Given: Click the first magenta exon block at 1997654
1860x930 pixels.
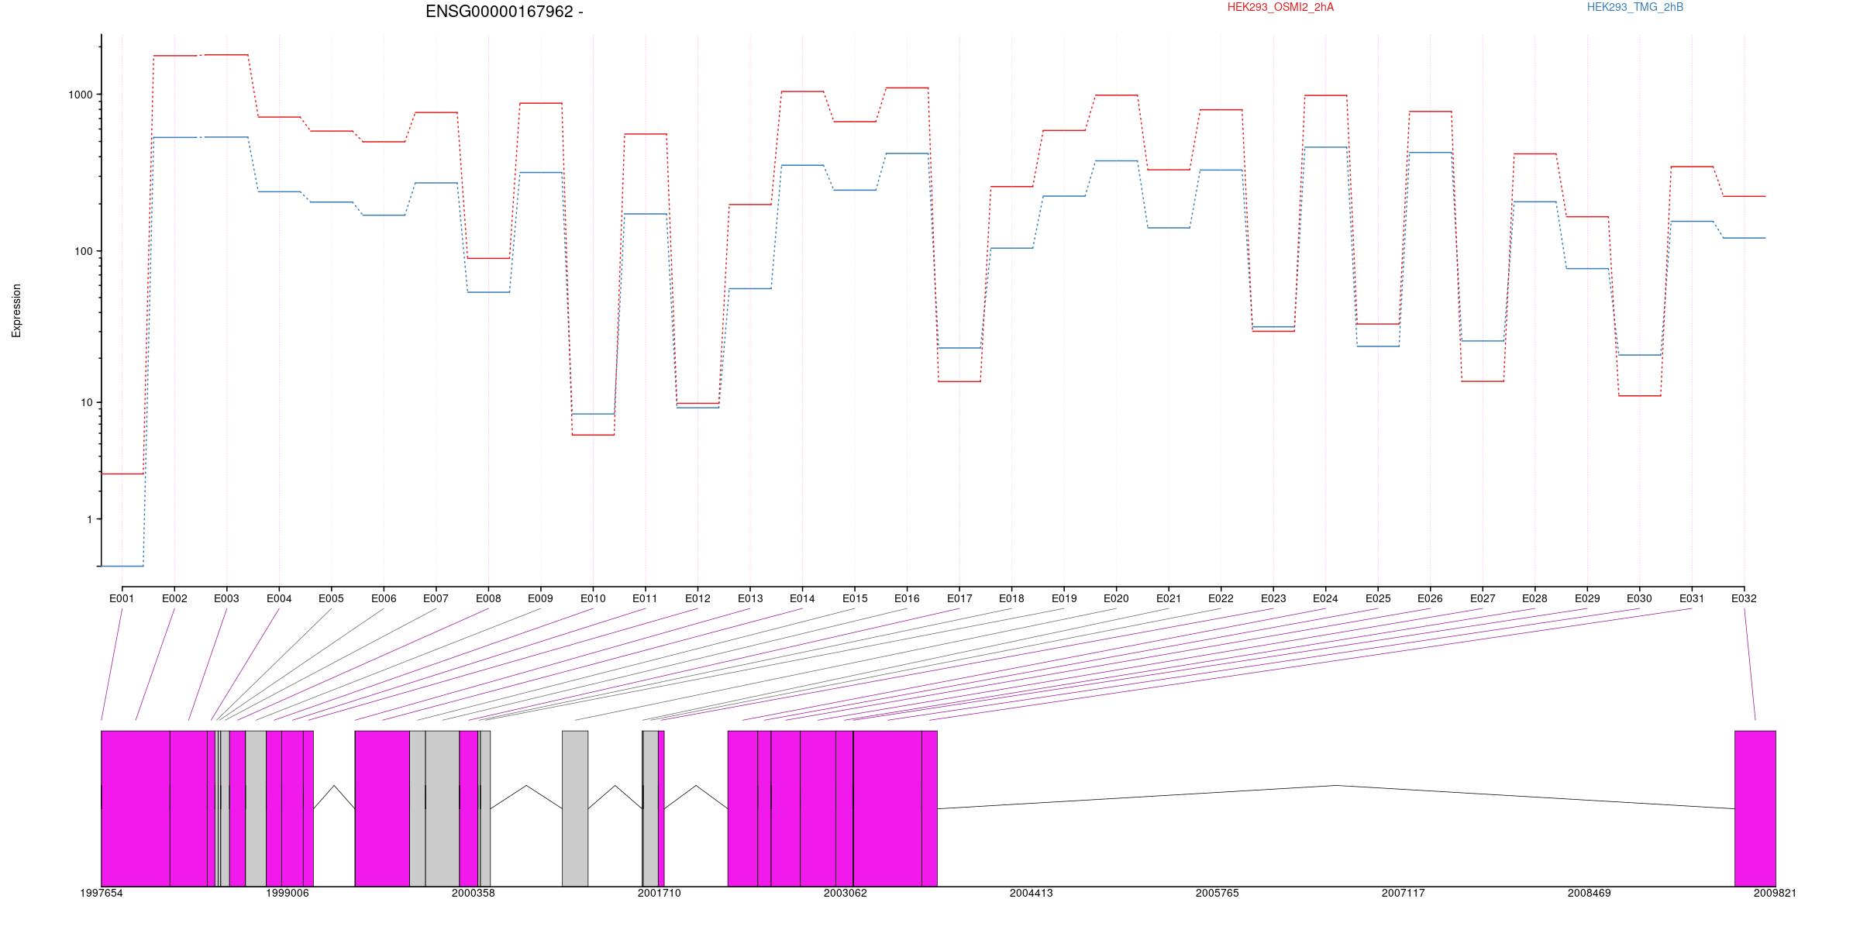Looking at the screenshot, I should [136, 808].
